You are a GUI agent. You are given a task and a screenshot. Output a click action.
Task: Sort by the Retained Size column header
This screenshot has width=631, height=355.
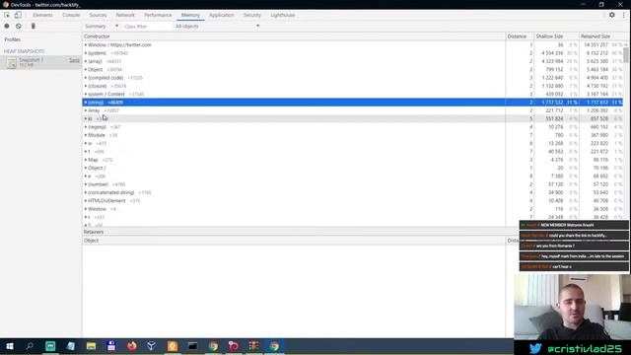click(601, 36)
